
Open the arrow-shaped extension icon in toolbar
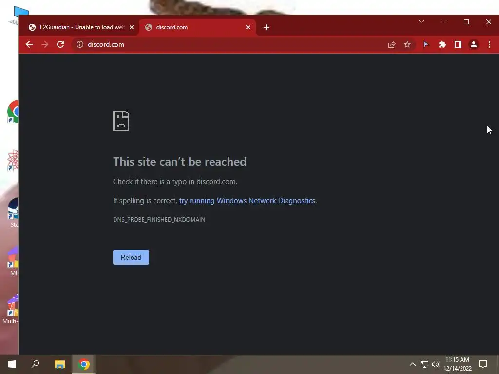point(426,44)
